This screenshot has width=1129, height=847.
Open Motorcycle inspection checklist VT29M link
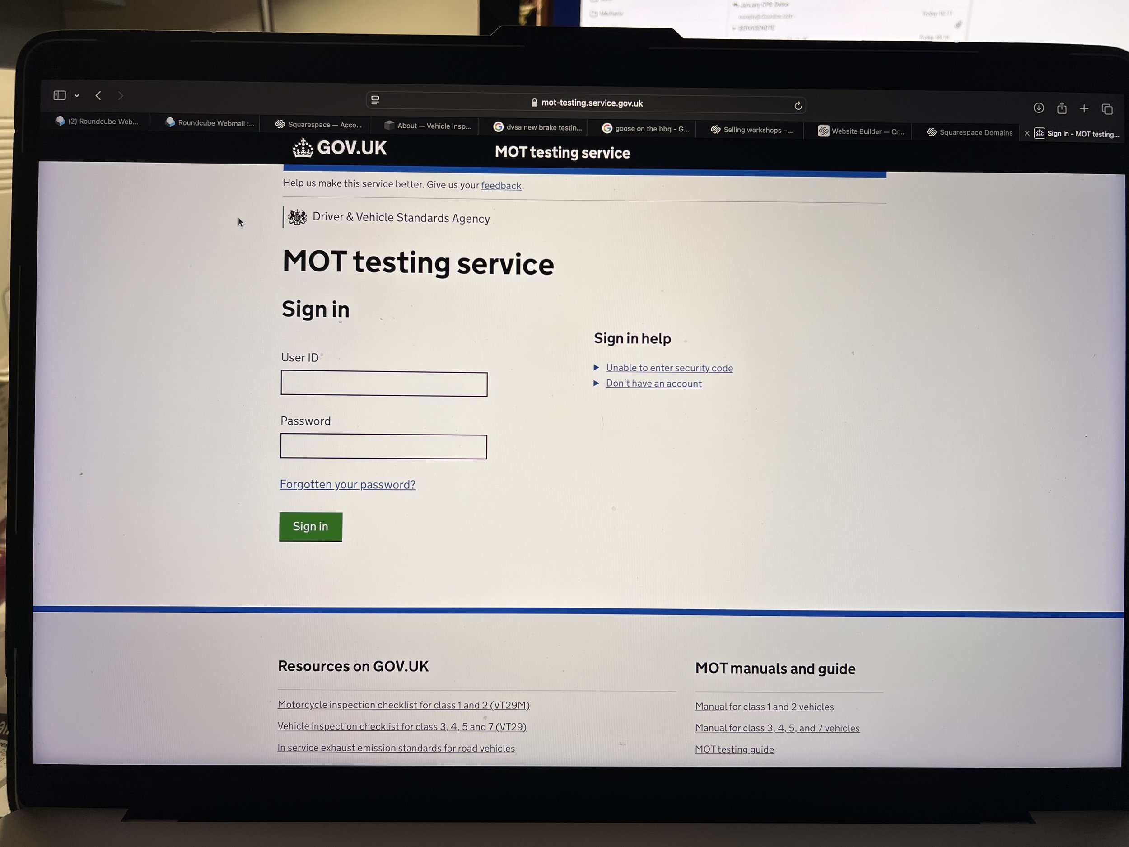coord(403,705)
